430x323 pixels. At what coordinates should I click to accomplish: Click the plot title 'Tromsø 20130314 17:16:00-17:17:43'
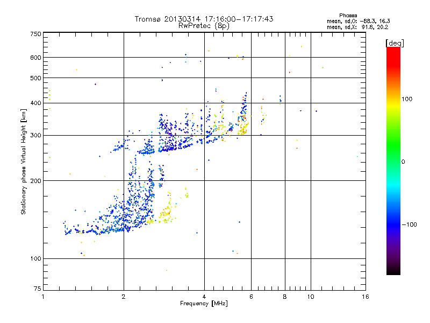(204, 19)
